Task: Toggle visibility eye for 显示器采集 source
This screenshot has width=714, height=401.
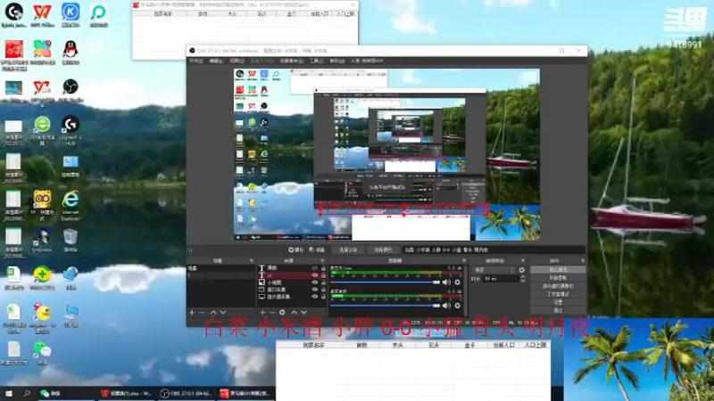Action: [x=315, y=297]
